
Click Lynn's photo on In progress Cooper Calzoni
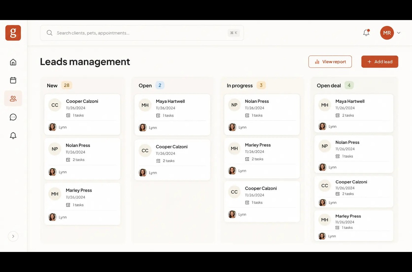coord(232,214)
